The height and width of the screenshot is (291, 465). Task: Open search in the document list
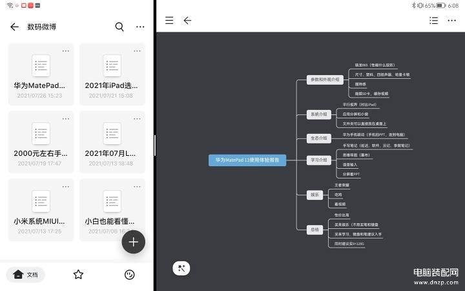click(119, 27)
